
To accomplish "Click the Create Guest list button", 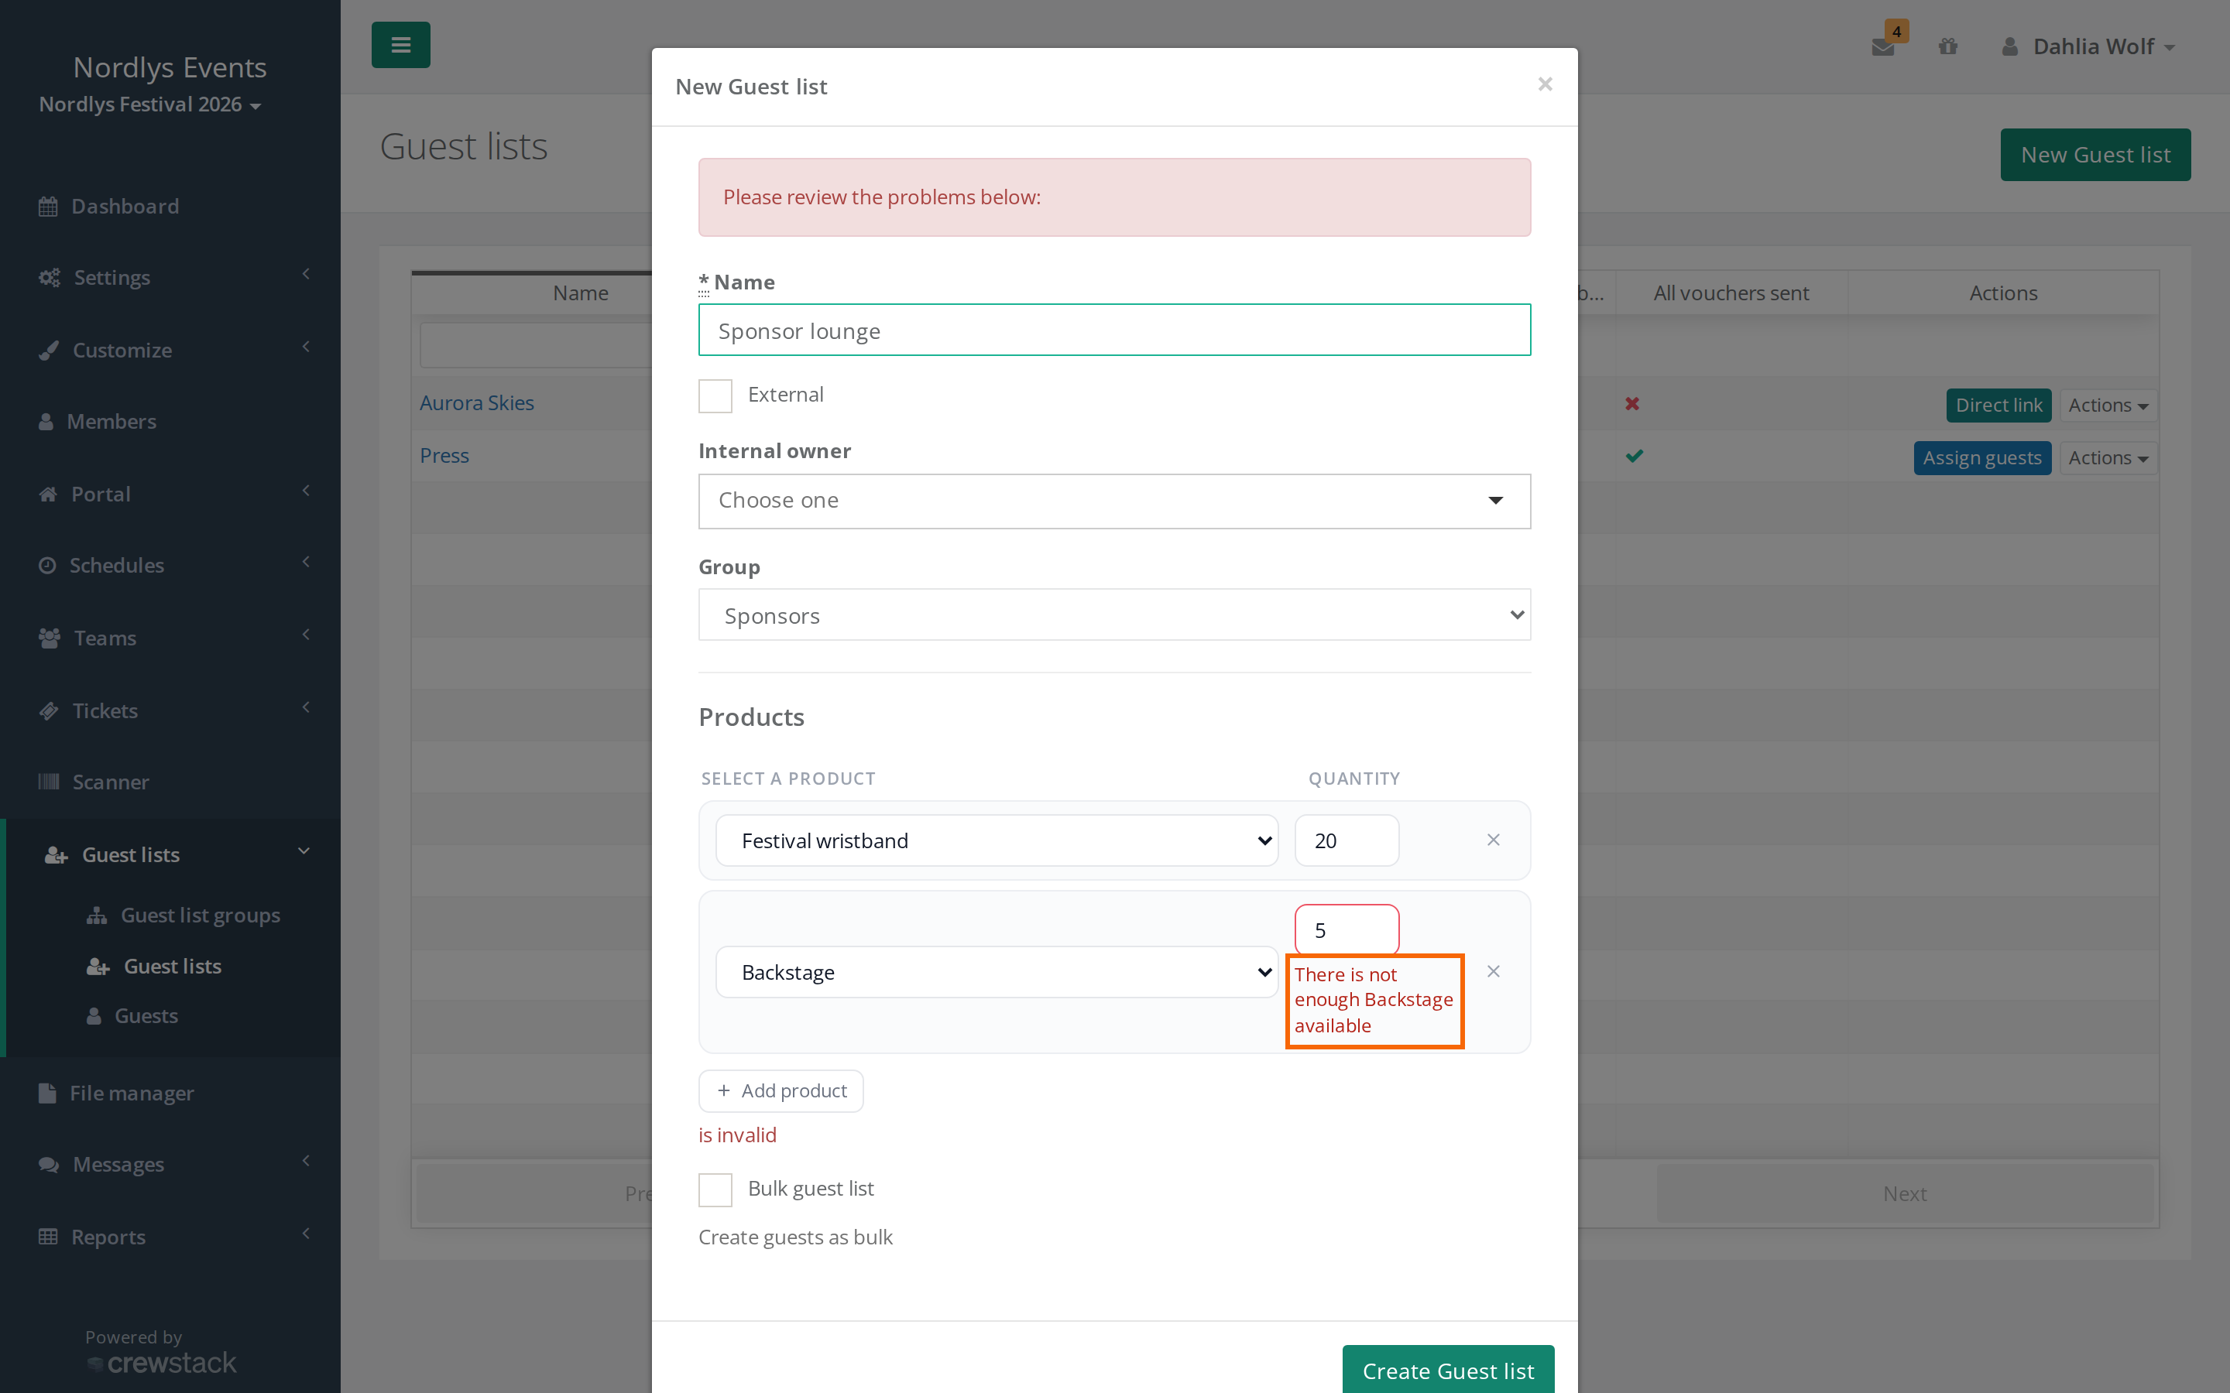I will [x=1448, y=1370].
